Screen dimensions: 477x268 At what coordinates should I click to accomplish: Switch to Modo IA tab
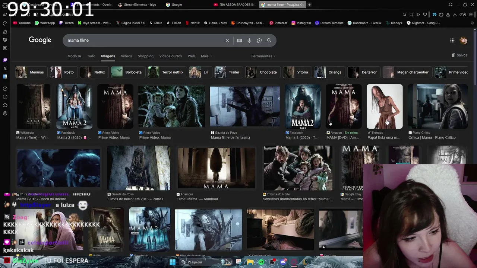point(74,56)
